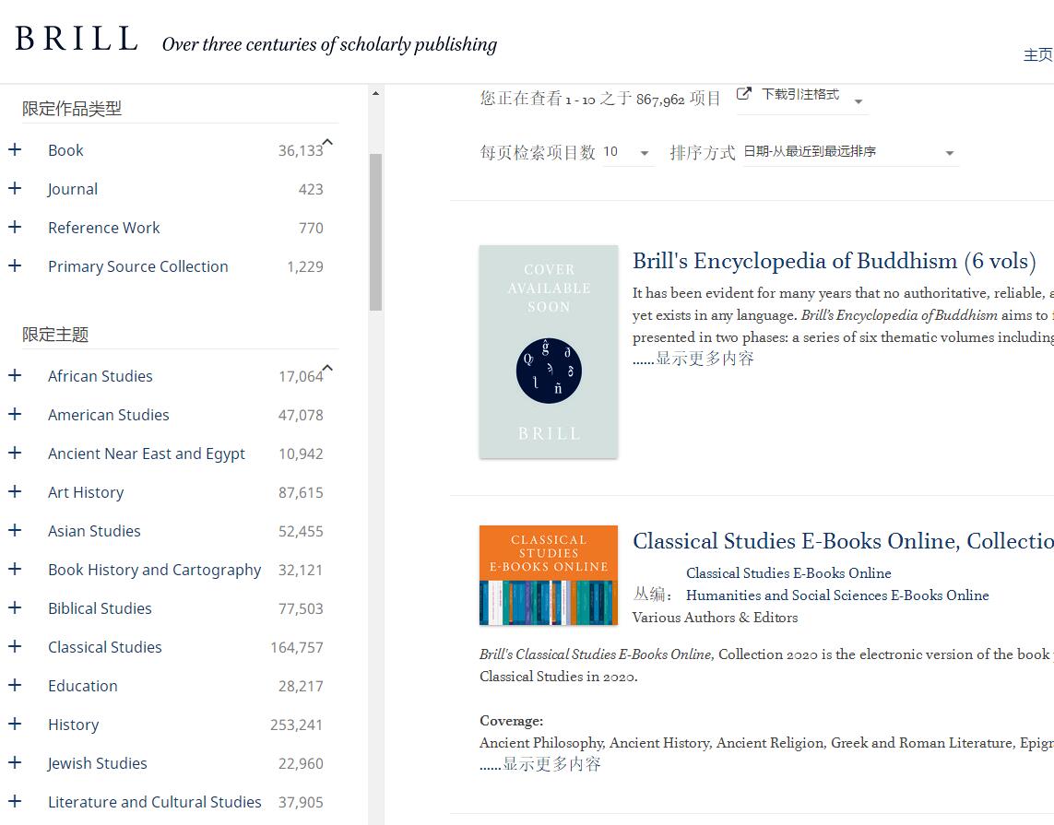Open Classical Studies E-Books Online, Collection title
This screenshot has height=825, width=1054.
pyautogui.click(x=843, y=541)
